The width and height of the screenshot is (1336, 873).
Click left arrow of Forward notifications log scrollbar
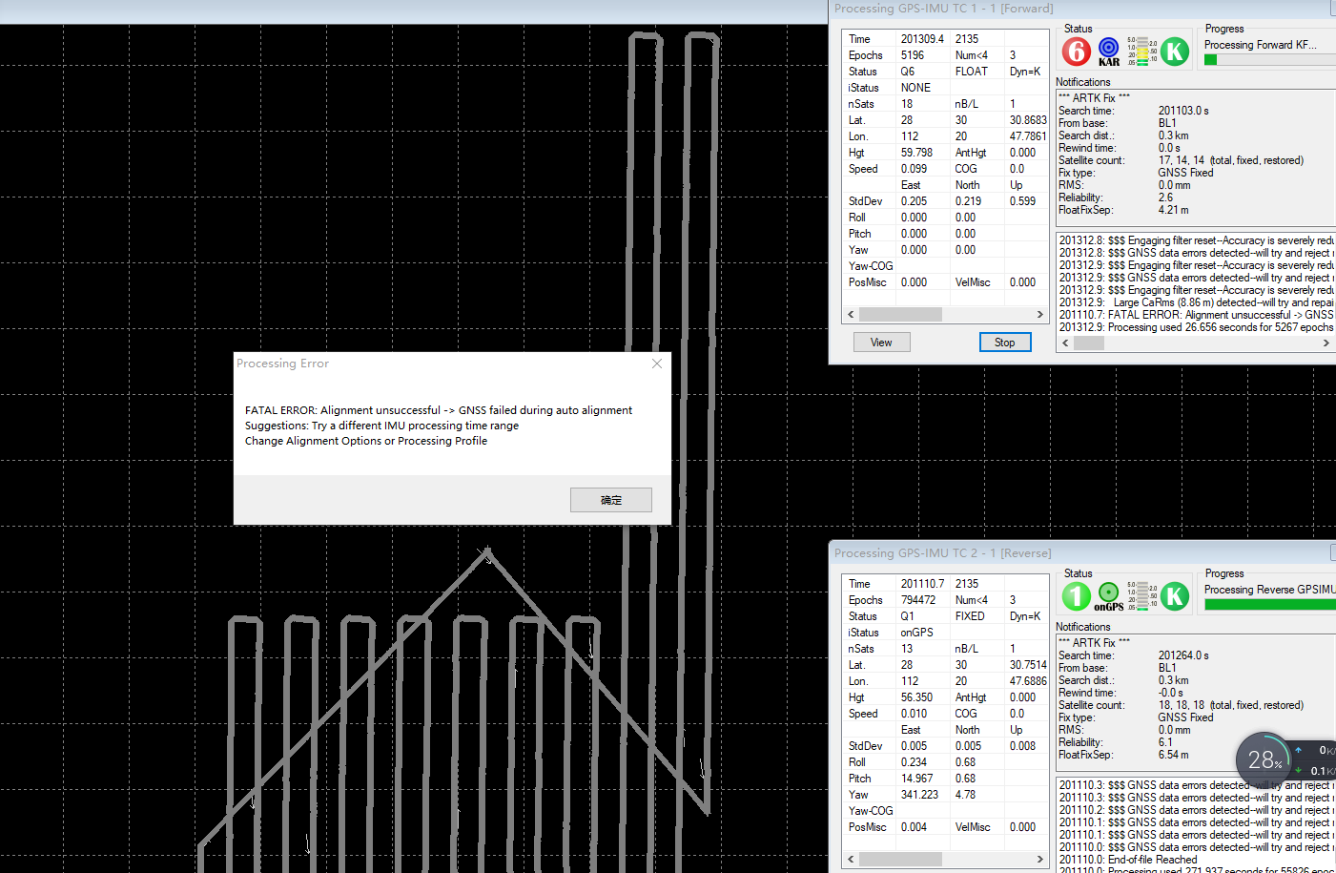click(x=1066, y=343)
